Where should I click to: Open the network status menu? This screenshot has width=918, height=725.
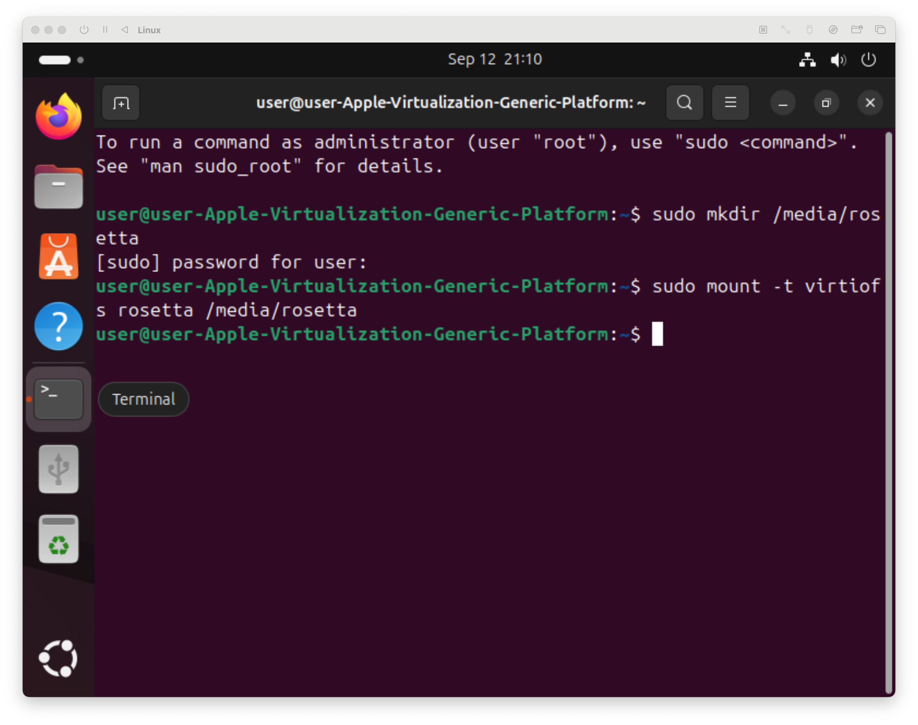[x=807, y=60]
